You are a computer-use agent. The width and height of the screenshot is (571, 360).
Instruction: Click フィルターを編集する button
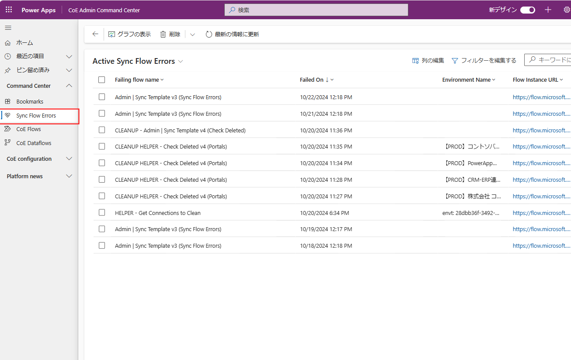[x=484, y=61]
